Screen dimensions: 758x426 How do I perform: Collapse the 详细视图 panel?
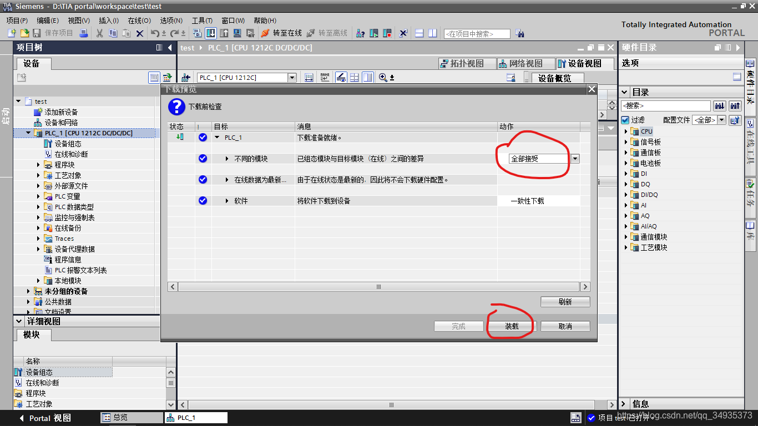click(19, 321)
